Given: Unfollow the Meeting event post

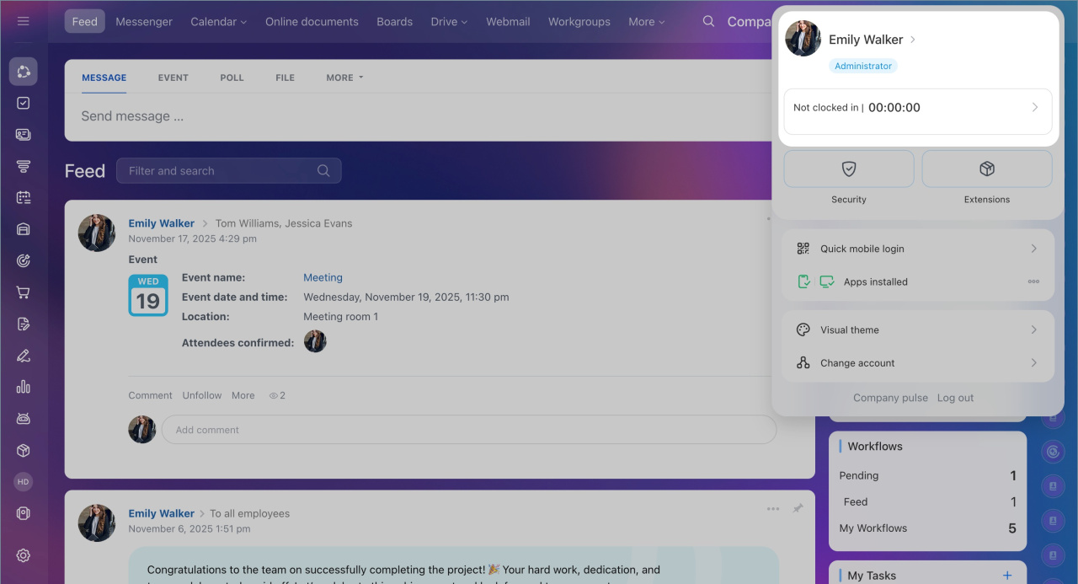Looking at the screenshot, I should pos(202,395).
